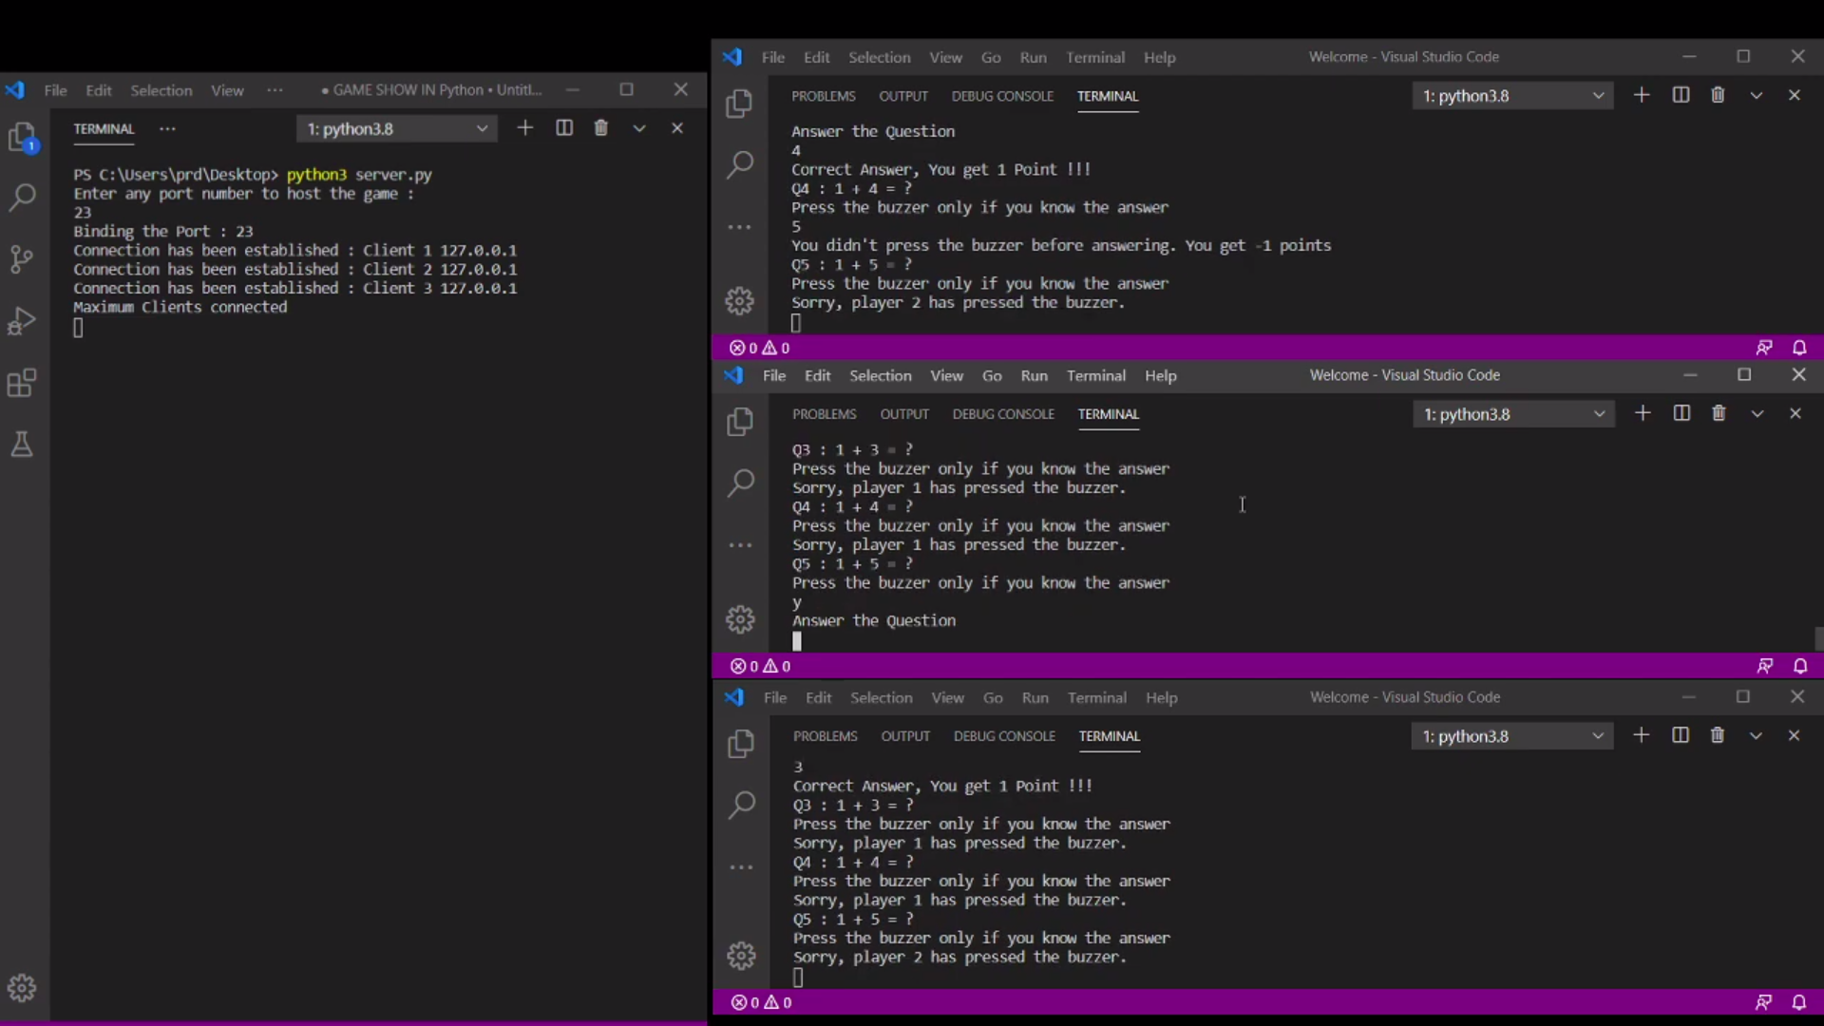Show hidden menus via ellipsis in left window

click(275, 90)
